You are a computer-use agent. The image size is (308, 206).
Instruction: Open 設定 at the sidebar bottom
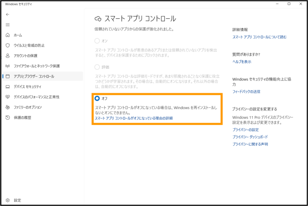43,200
